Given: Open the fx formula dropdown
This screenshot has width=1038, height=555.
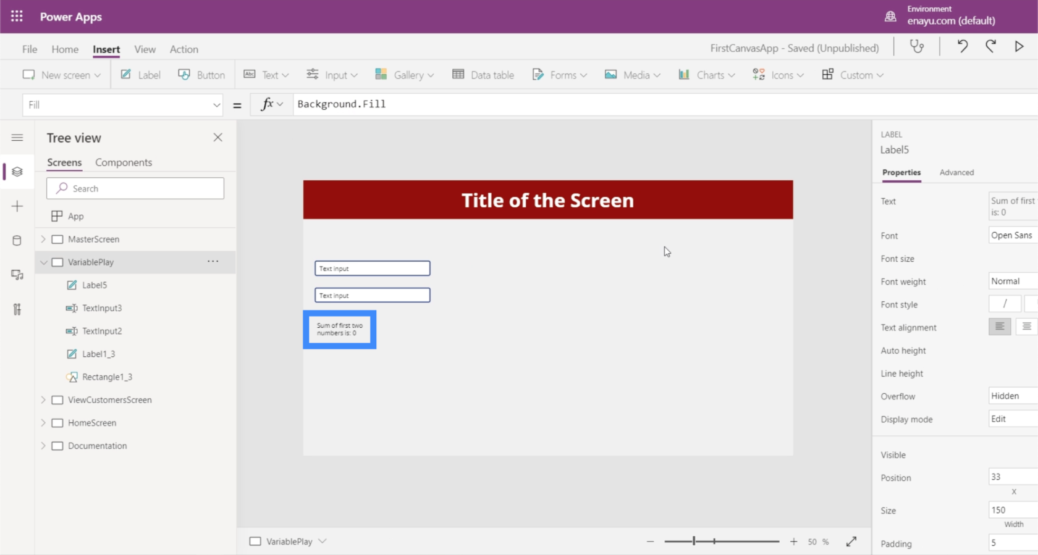Looking at the screenshot, I should pos(271,104).
